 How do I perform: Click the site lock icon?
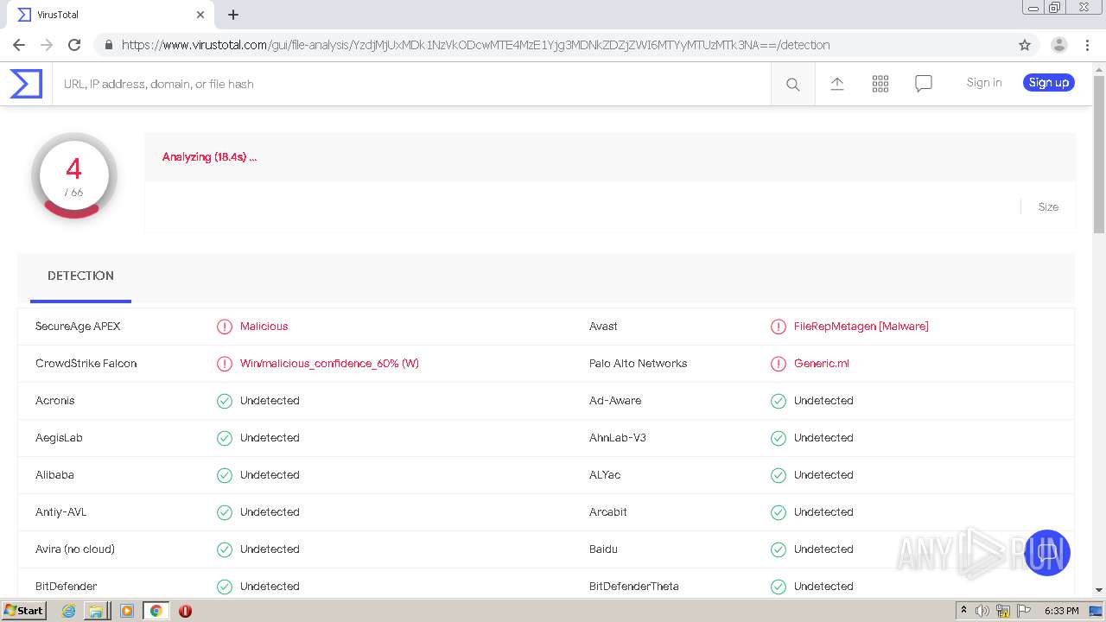tap(108, 45)
